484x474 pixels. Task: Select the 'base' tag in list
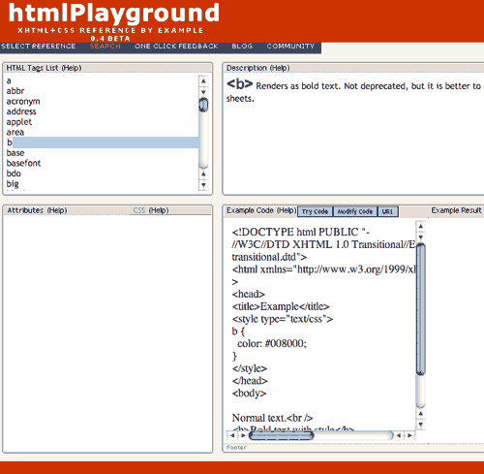15,153
